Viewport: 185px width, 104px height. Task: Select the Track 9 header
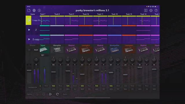(71, 14)
